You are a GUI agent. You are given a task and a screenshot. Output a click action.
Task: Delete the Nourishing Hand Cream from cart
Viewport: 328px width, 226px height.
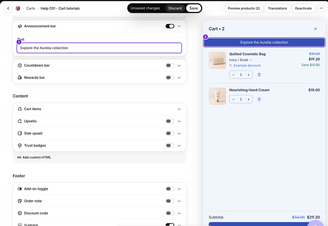tap(259, 99)
